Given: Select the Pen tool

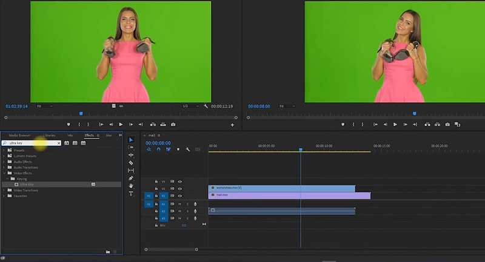Looking at the screenshot, I should point(131,178).
